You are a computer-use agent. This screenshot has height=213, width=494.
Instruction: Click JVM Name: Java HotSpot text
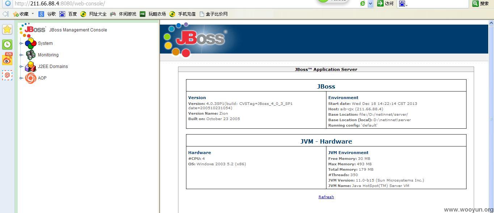click(x=369, y=186)
